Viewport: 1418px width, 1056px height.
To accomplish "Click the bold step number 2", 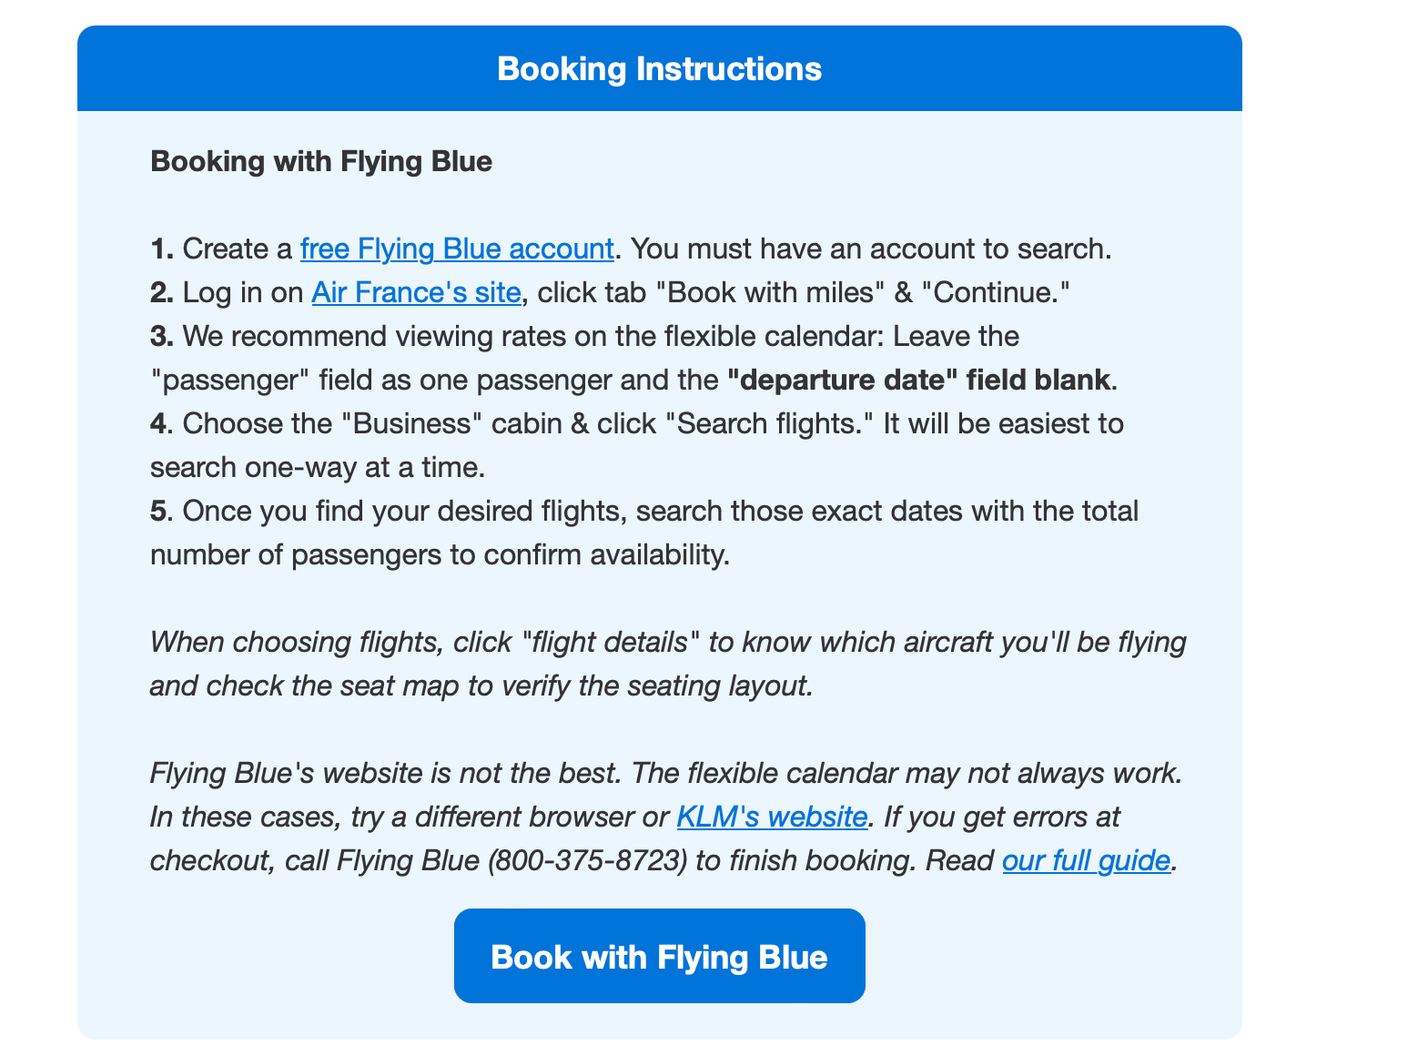I will (162, 292).
